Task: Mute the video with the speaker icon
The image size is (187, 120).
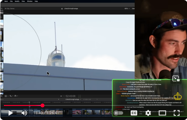Action: (24, 113)
